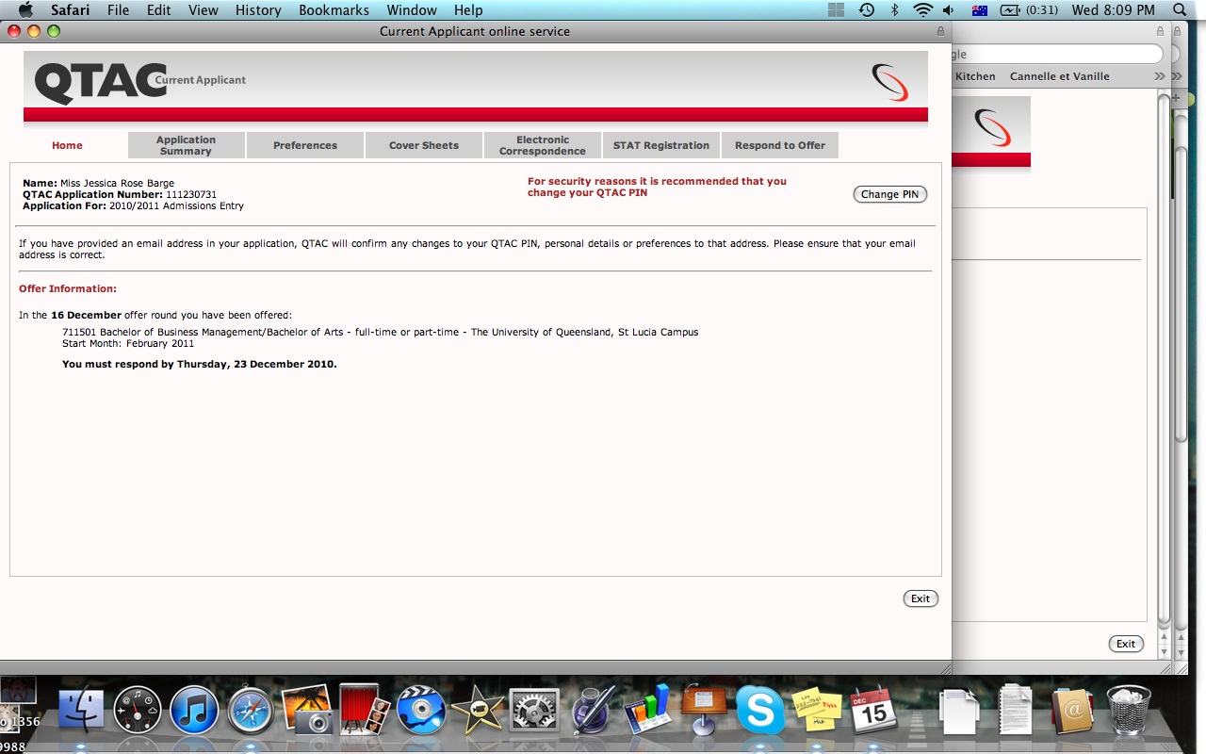Launch Photo Booth from the Dock

click(x=364, y=709)
